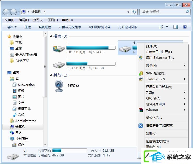
Task: Select 2345下载 in favorites
Action: point(22,61)
